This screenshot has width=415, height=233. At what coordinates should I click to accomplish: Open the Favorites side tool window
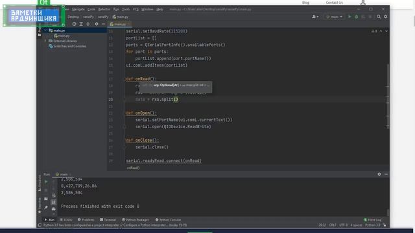(40, 206)
